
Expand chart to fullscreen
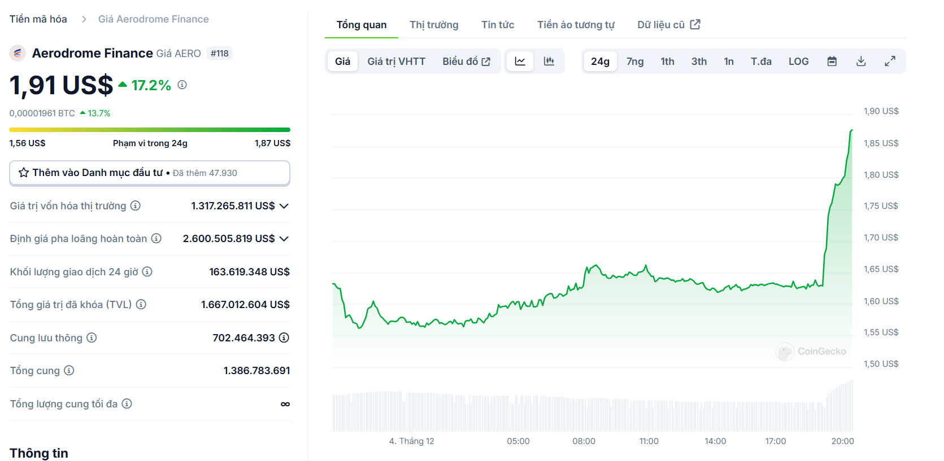coord(890,61)
